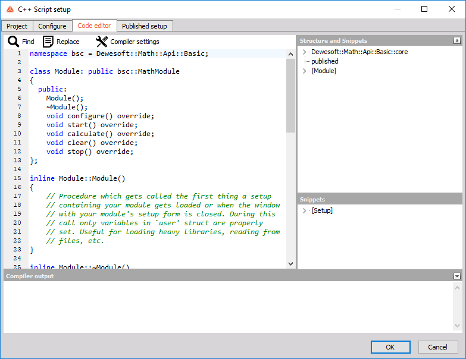Click compiler output scroll down arrow

tap(457, 326)
